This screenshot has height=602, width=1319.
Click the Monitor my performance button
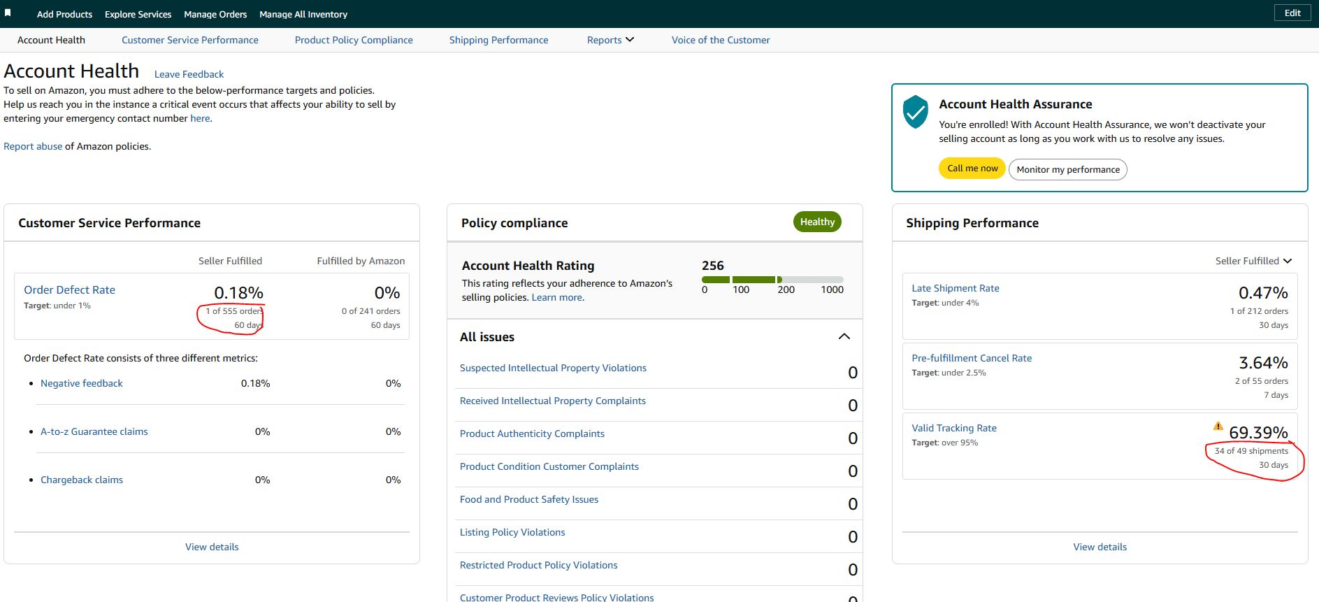click(x=1068, y=169)
